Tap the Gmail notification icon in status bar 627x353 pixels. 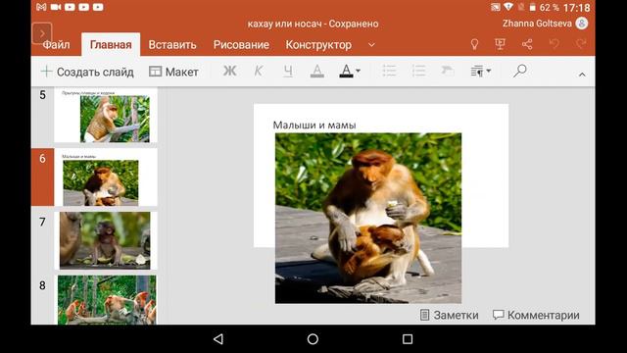point(41,7)
